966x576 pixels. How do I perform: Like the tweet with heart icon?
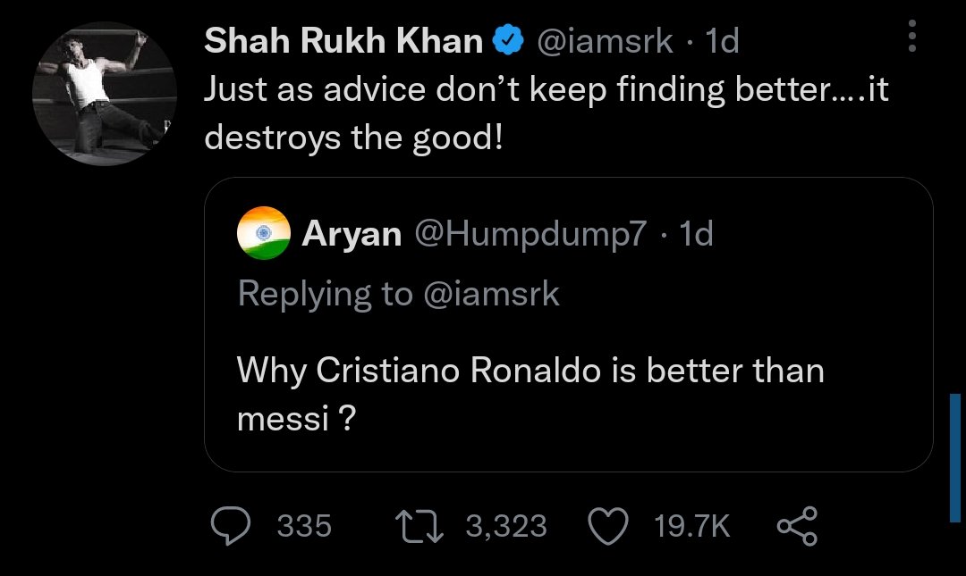click(x=608, y=526)
